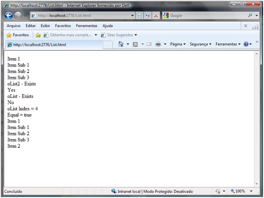This screenshot has width=264, height=198.
Task: Click the Favoritos button
Action: (x=17, y=35)
